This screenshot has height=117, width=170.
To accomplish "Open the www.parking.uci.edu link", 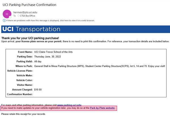I will (x=69, y=105).
